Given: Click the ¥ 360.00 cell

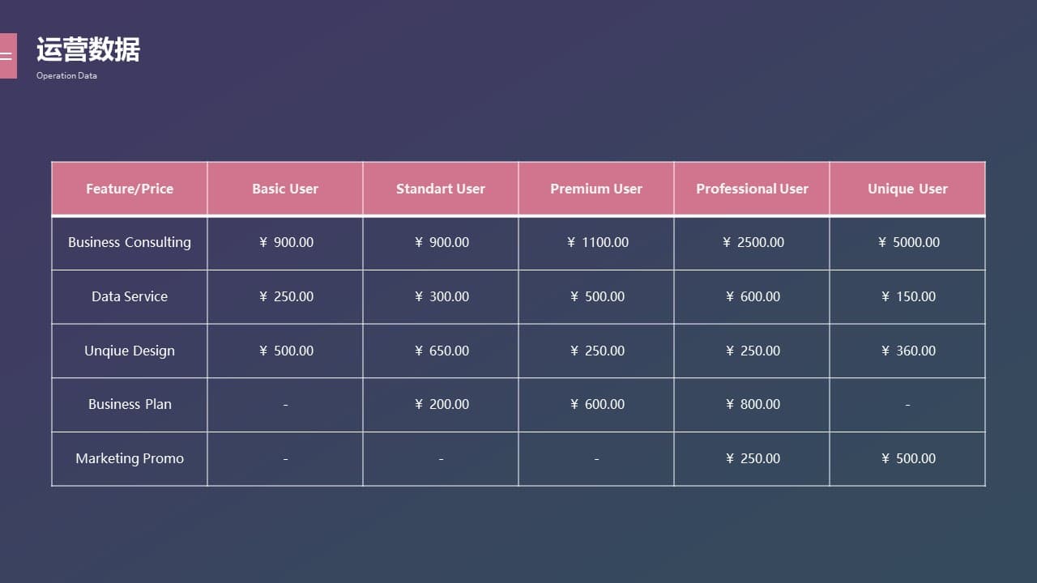Looking at the screenshot, I should point(907,351).
